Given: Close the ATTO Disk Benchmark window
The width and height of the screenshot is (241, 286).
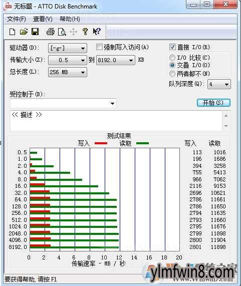Looking at the screenshot, I should [225, 5].
